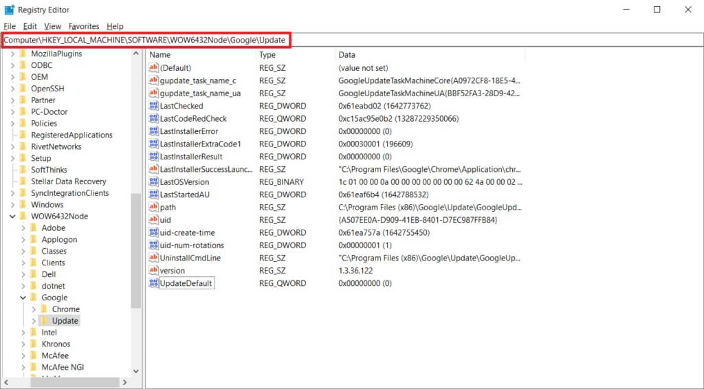Image resolution: width=704 pixels, height=389 pixels.
Task: Select the Khronos key
Action: click(56, 344)
